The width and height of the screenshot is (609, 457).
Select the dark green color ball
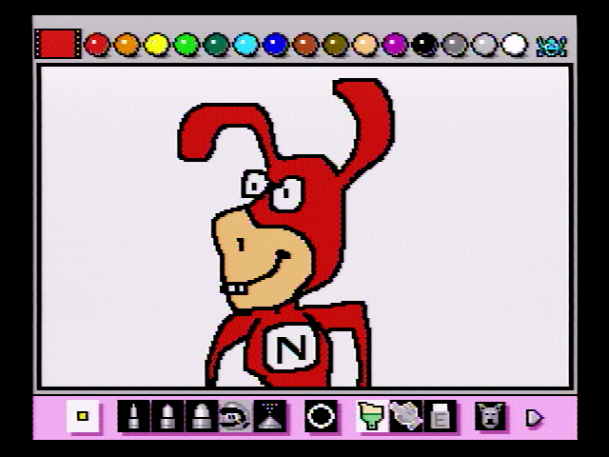click(x=216, y=44)
